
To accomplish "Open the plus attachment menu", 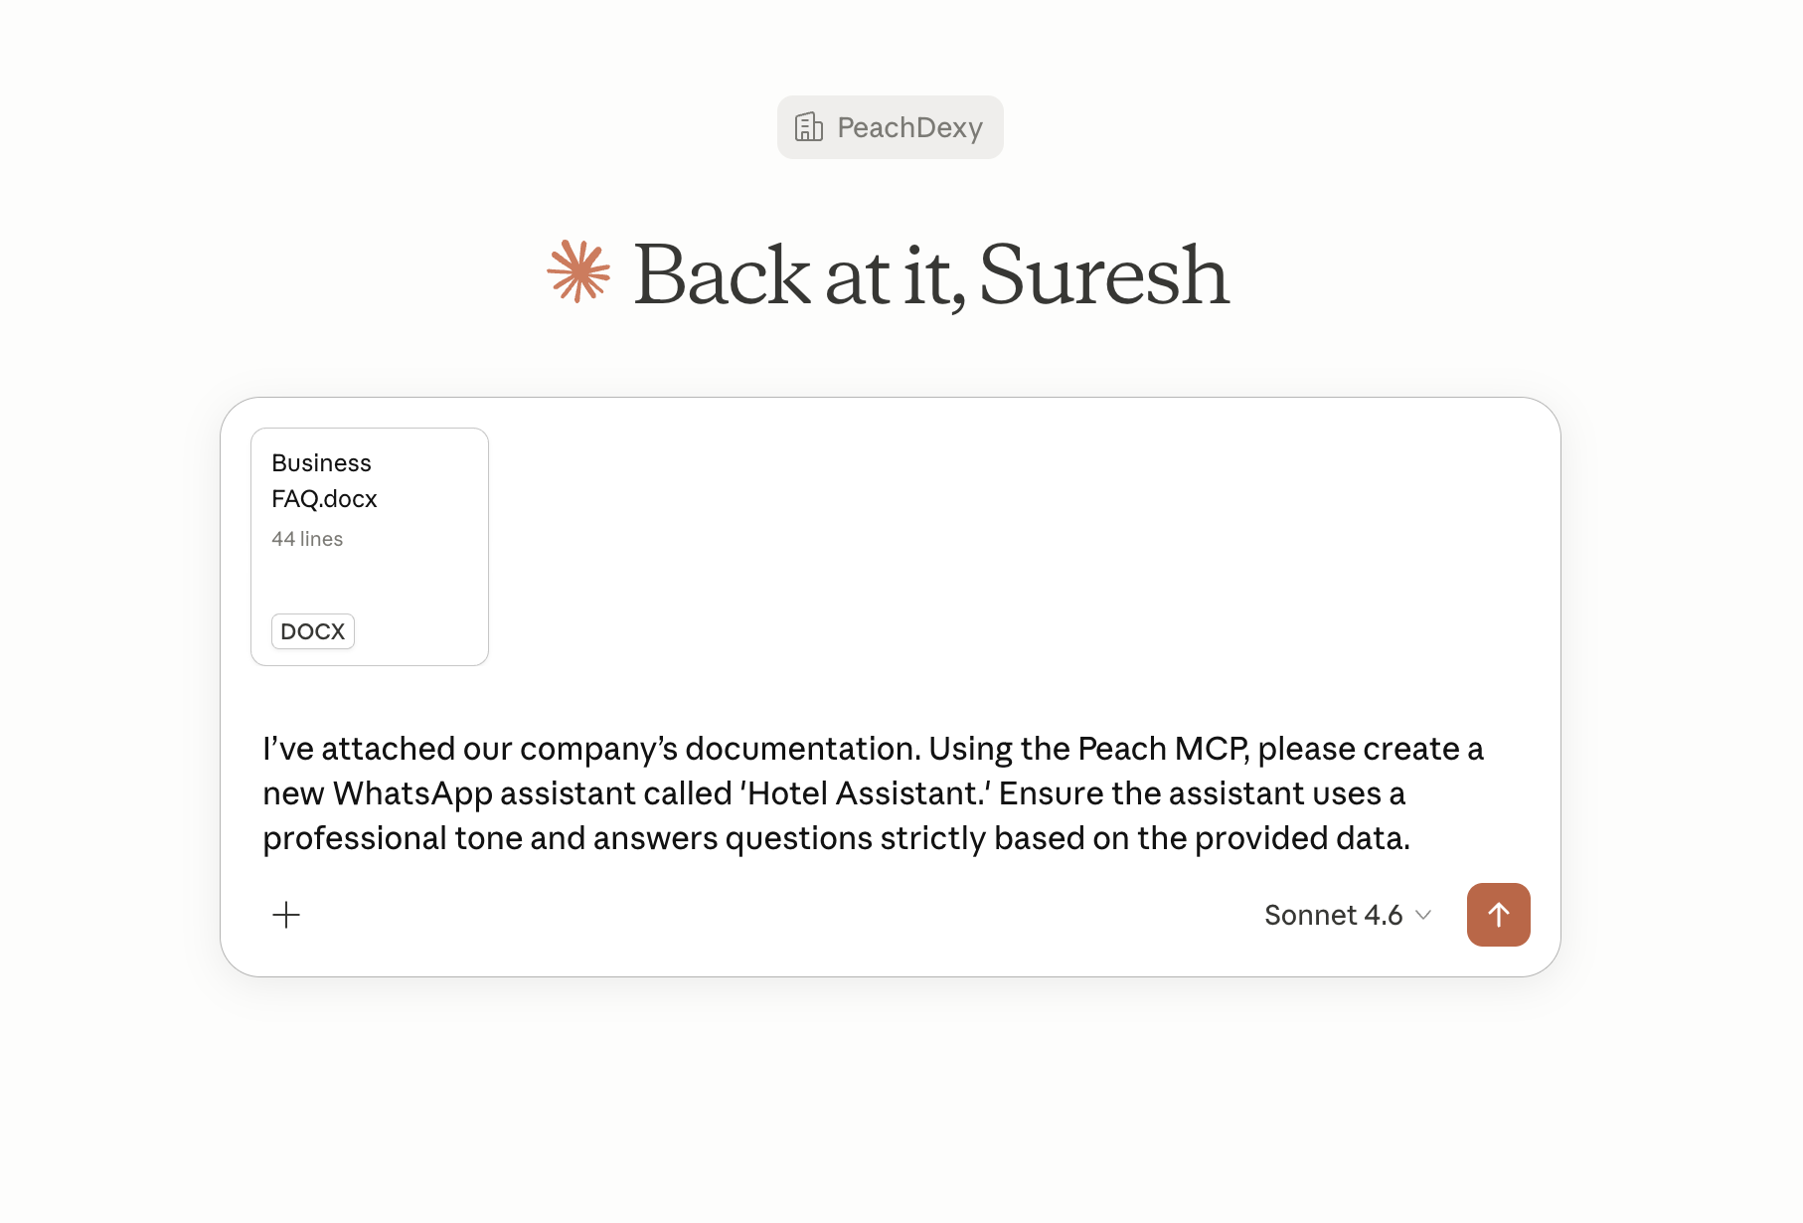I will click(x=286, y=915).
